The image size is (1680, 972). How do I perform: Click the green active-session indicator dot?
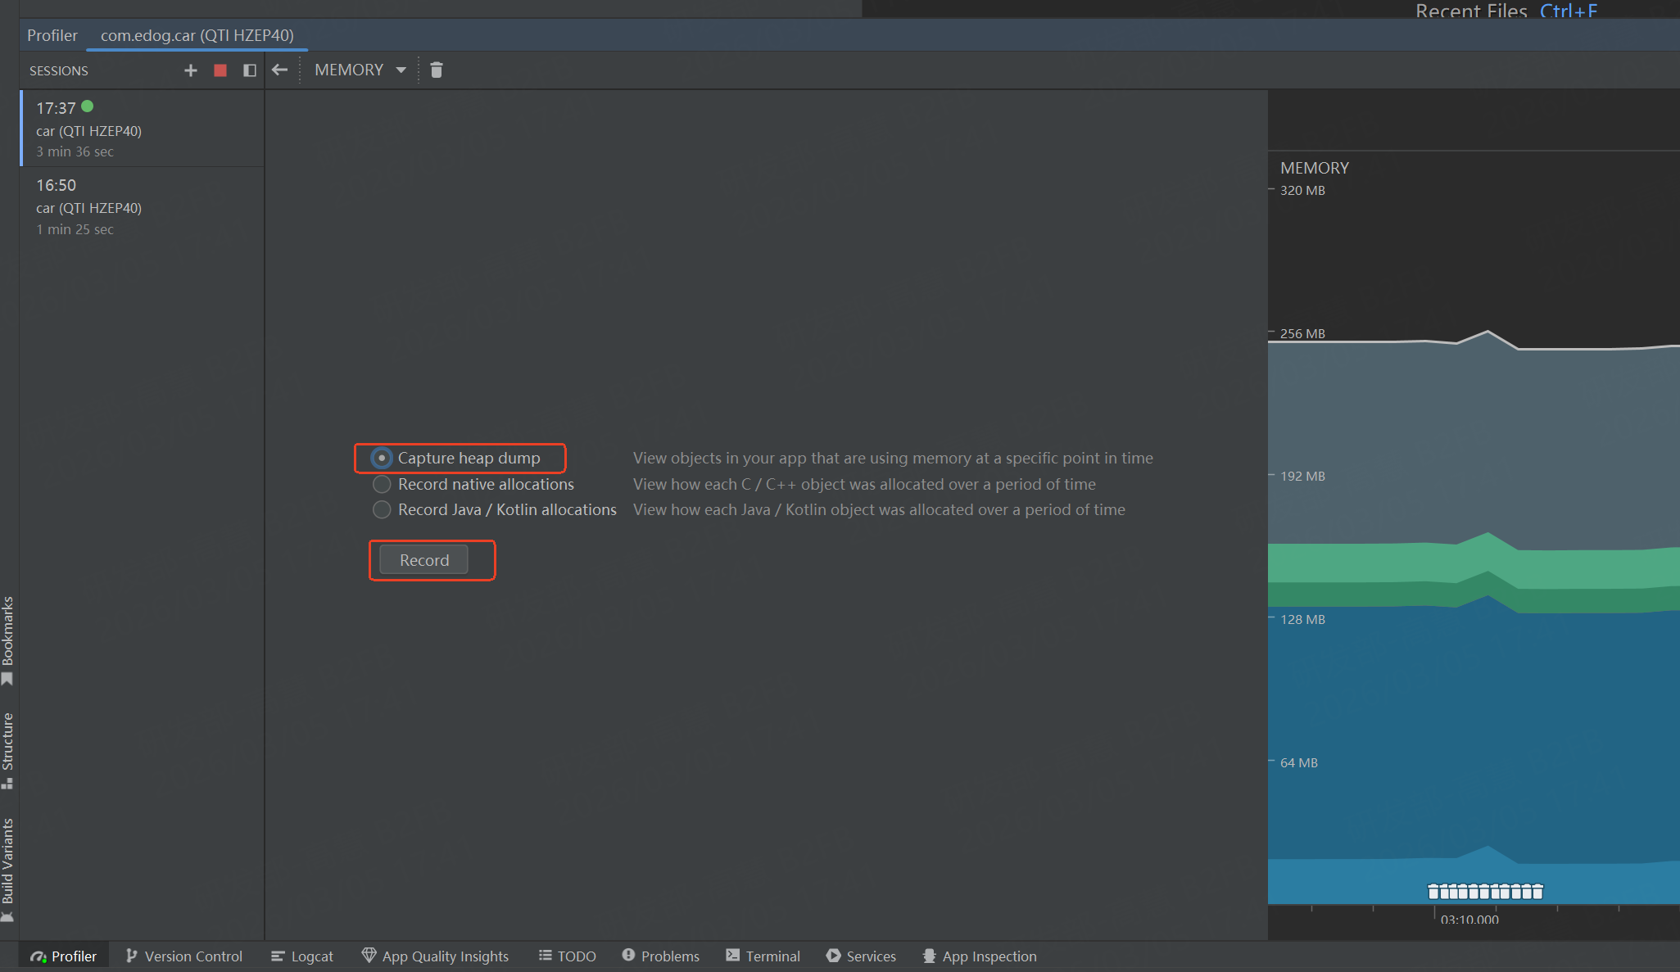(x=88, y=106)
